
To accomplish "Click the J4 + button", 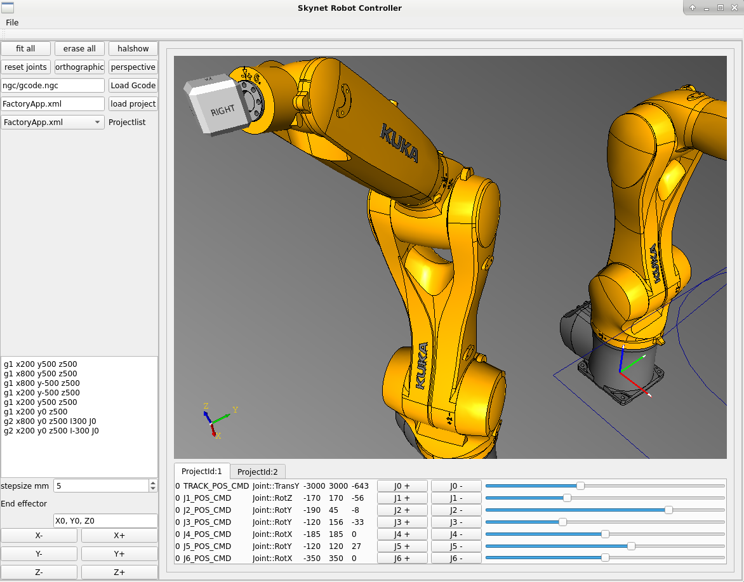I will tap(402, 534).
